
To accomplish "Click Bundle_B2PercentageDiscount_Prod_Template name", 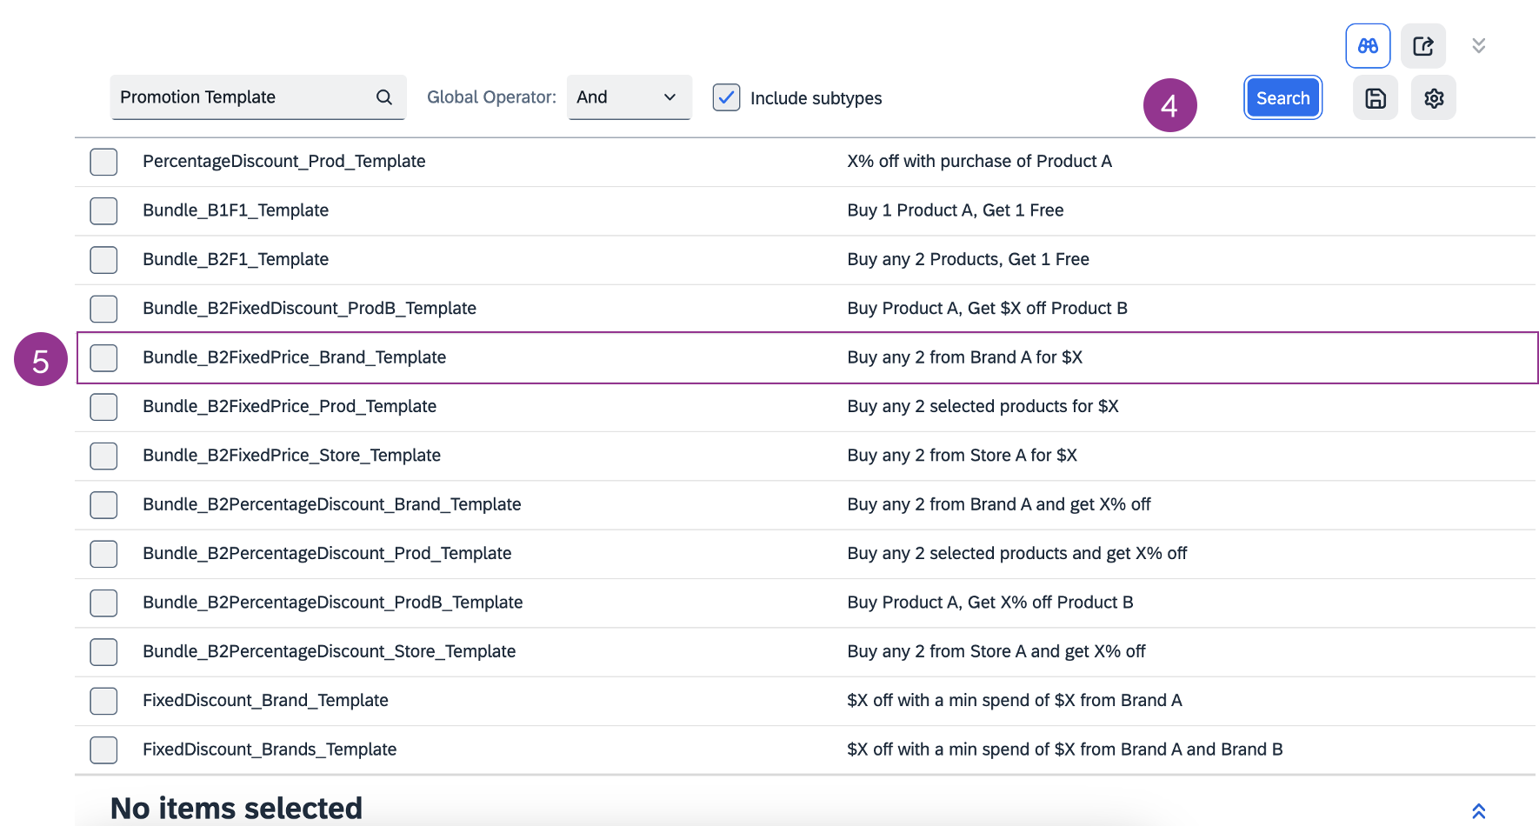I will tap(327, 554).
